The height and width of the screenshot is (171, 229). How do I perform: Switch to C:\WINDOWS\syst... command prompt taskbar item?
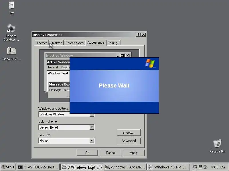38,167
